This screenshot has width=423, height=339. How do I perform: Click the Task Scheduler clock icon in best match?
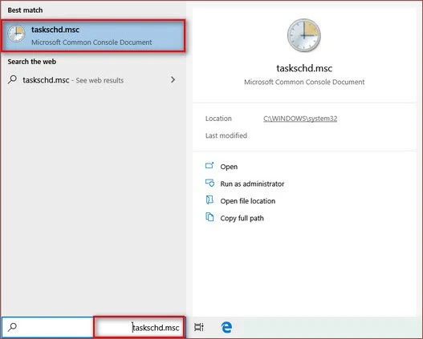tap(16, 34)
